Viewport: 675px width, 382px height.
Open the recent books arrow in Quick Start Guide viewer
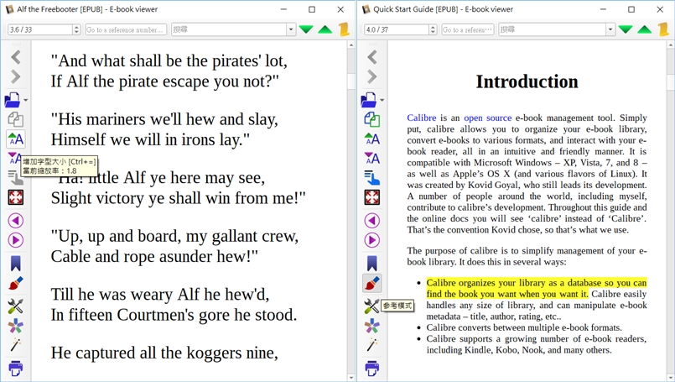(x=382, y=100)
